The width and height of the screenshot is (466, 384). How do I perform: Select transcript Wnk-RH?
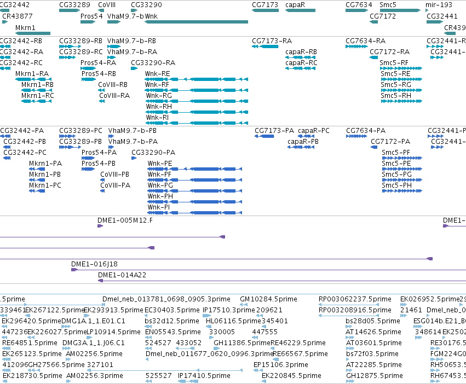[197, 112]
